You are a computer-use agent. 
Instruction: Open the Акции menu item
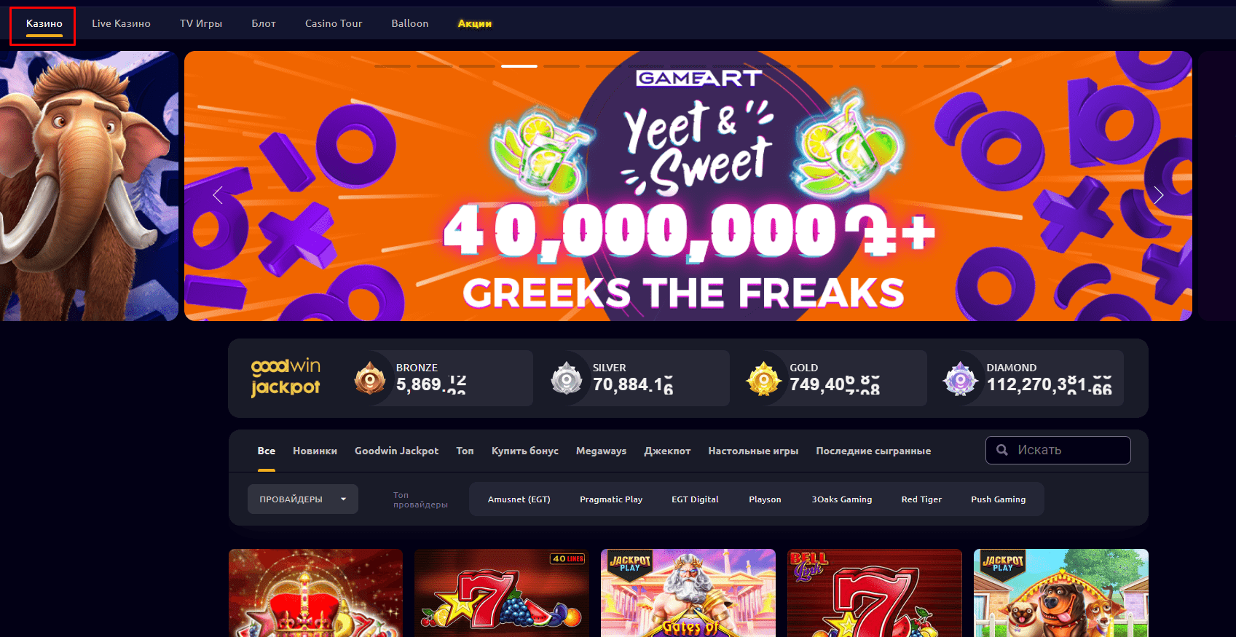(x=475, y=23)
